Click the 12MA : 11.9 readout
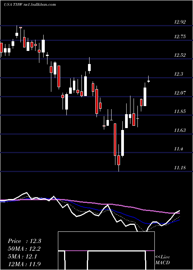The width and height of the screenshot is (193, 270). click(x=24, y=264)
